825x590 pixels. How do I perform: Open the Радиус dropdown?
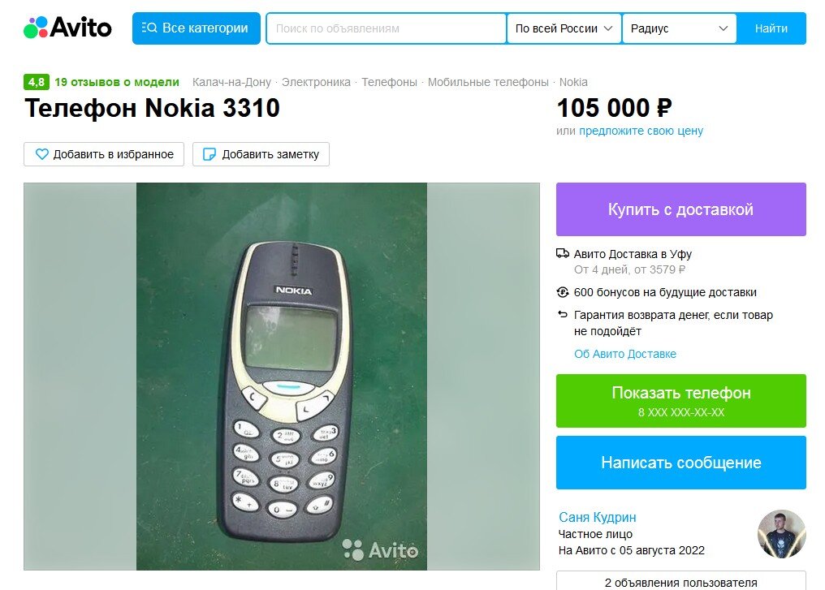[x=680, y=28]
